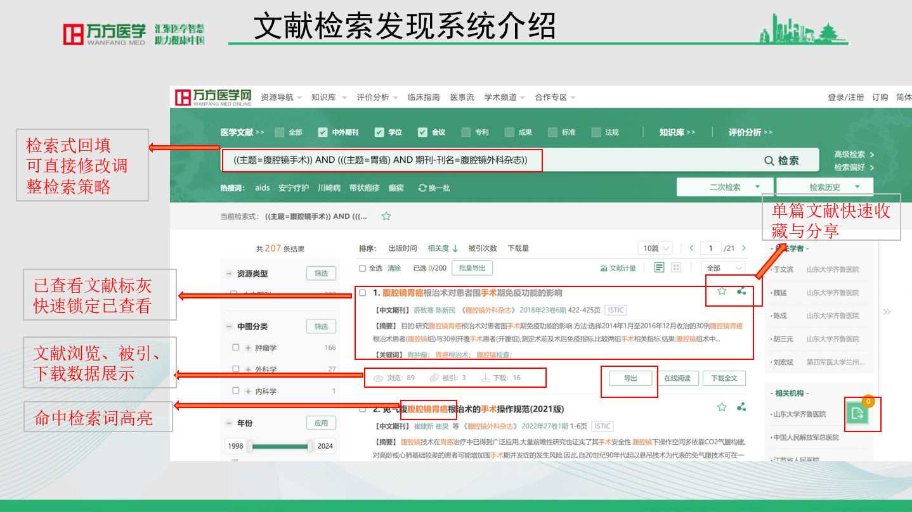This screenshot has width=912, height=512.
Task: Check the 专利 checkbox
Action: 466,132
